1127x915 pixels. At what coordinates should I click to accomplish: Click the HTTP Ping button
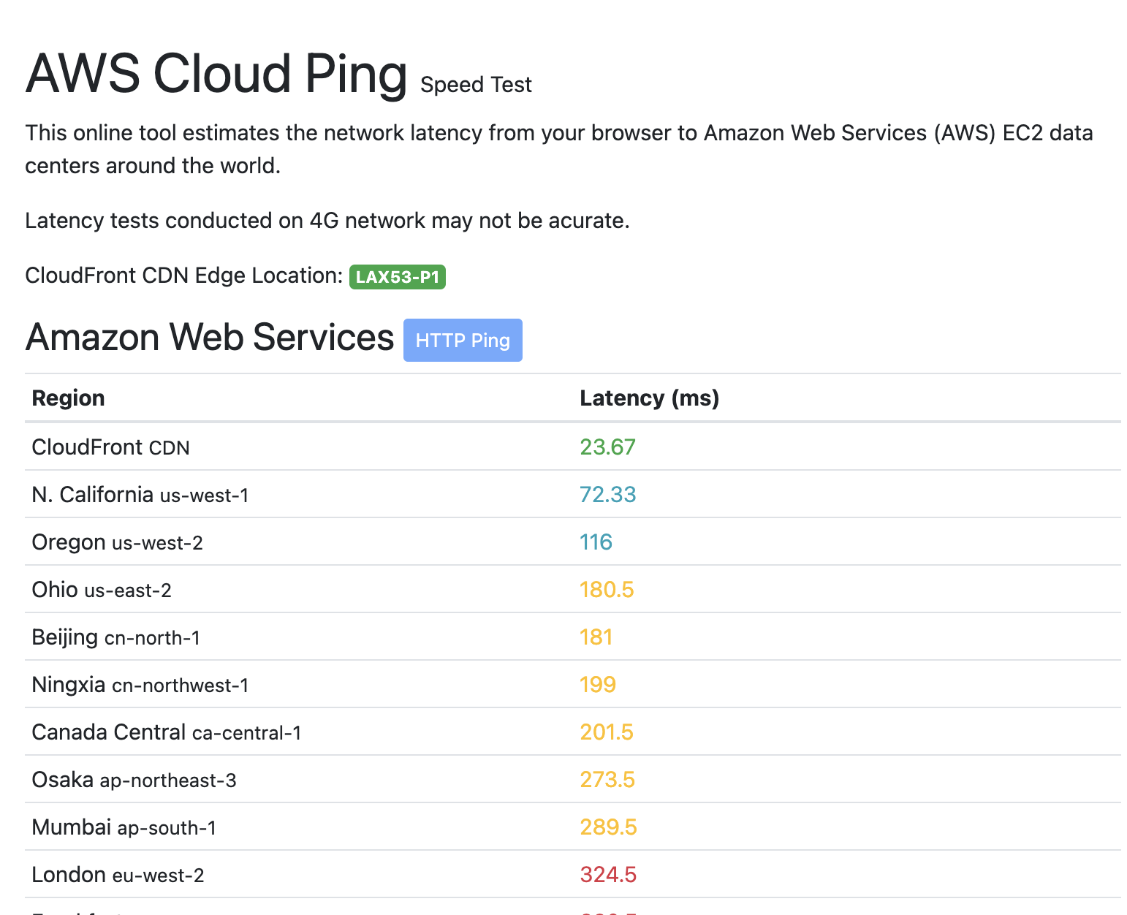[463, 340]
